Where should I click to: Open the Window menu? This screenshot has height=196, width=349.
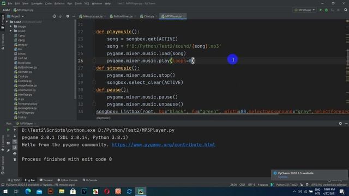(97, 4)
